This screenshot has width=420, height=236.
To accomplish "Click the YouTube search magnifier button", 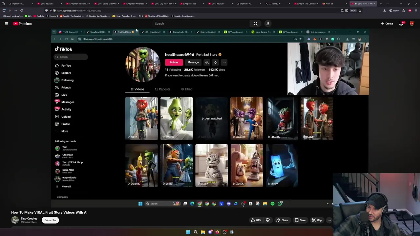I will click(x=256, y=24).
